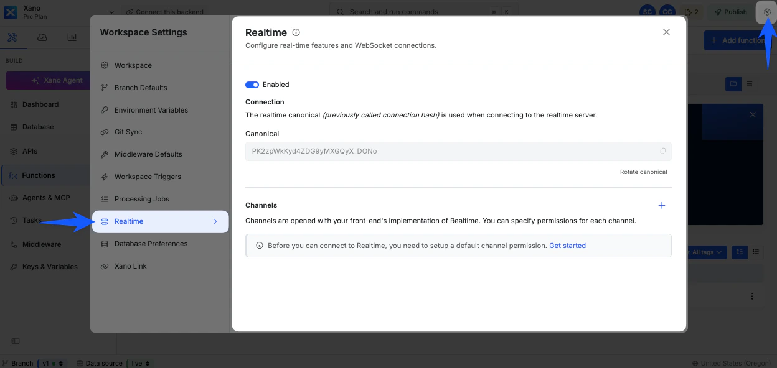Click the Git Sync link icon
This screenshot has width=777, height=368.
(x=105, y=132)
